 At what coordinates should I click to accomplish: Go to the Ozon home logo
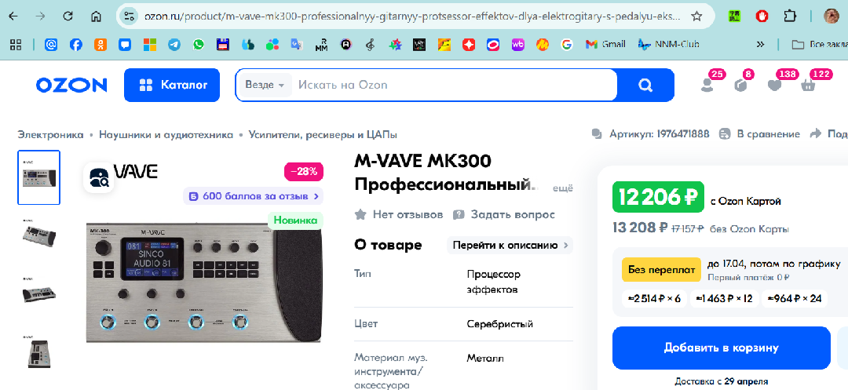point(71,85)
